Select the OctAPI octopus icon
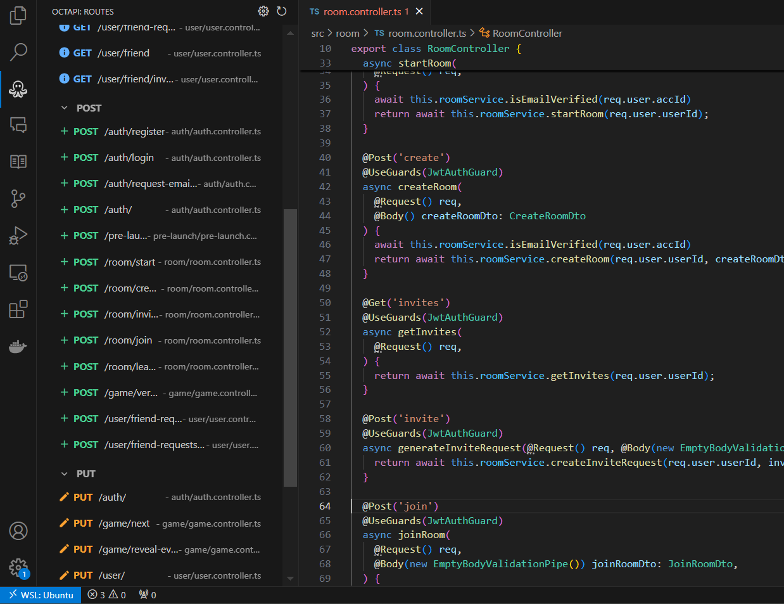784x604 pixels. coord(18,89)
